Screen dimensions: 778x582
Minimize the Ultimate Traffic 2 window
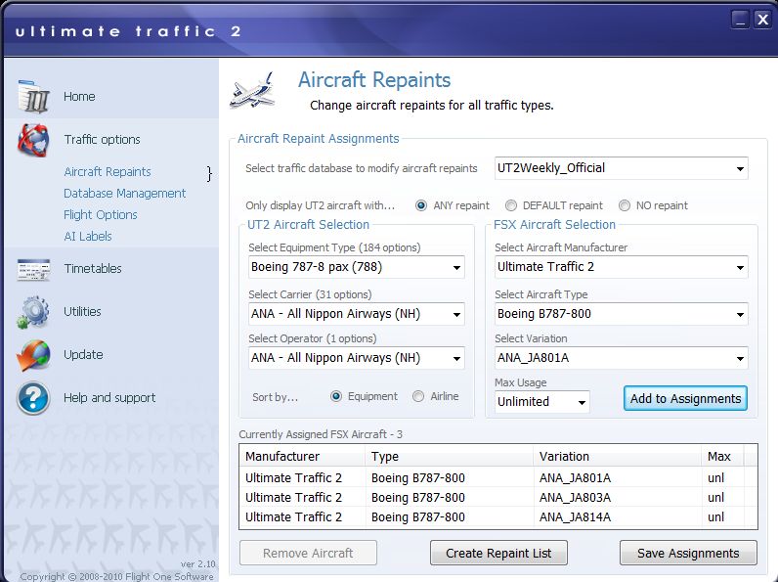(x=740, y=20)
